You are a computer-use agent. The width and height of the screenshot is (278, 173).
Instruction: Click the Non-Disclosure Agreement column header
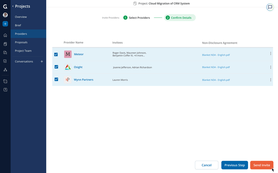[x=220, y=43]
